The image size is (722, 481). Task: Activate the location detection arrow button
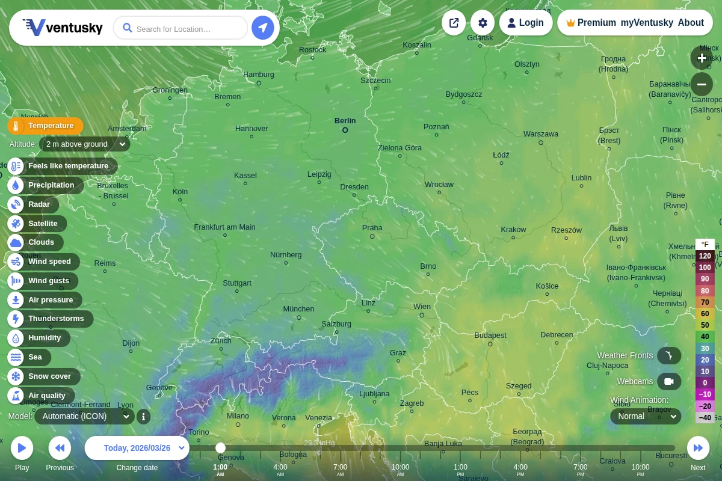(263, 28)
